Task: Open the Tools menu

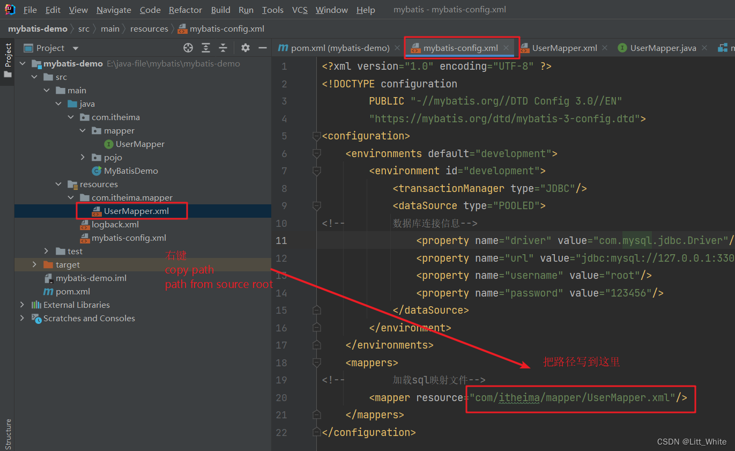Action: (x=273, y=10)
